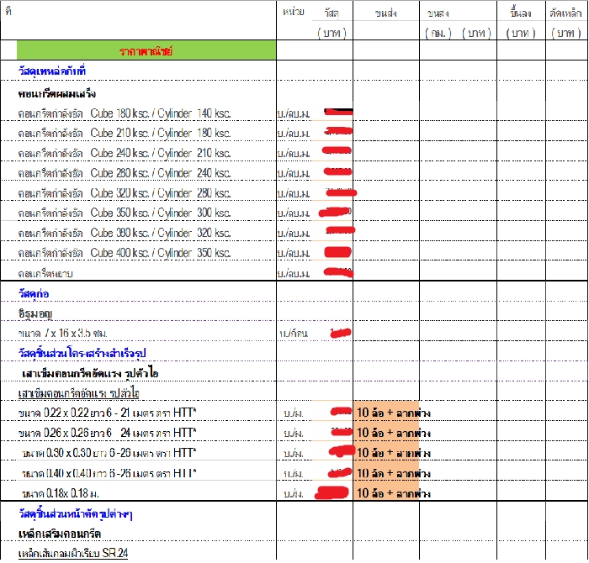
Task: Select the 0.30 x 0.30 pile size cell
Action: tap(109, 453)
